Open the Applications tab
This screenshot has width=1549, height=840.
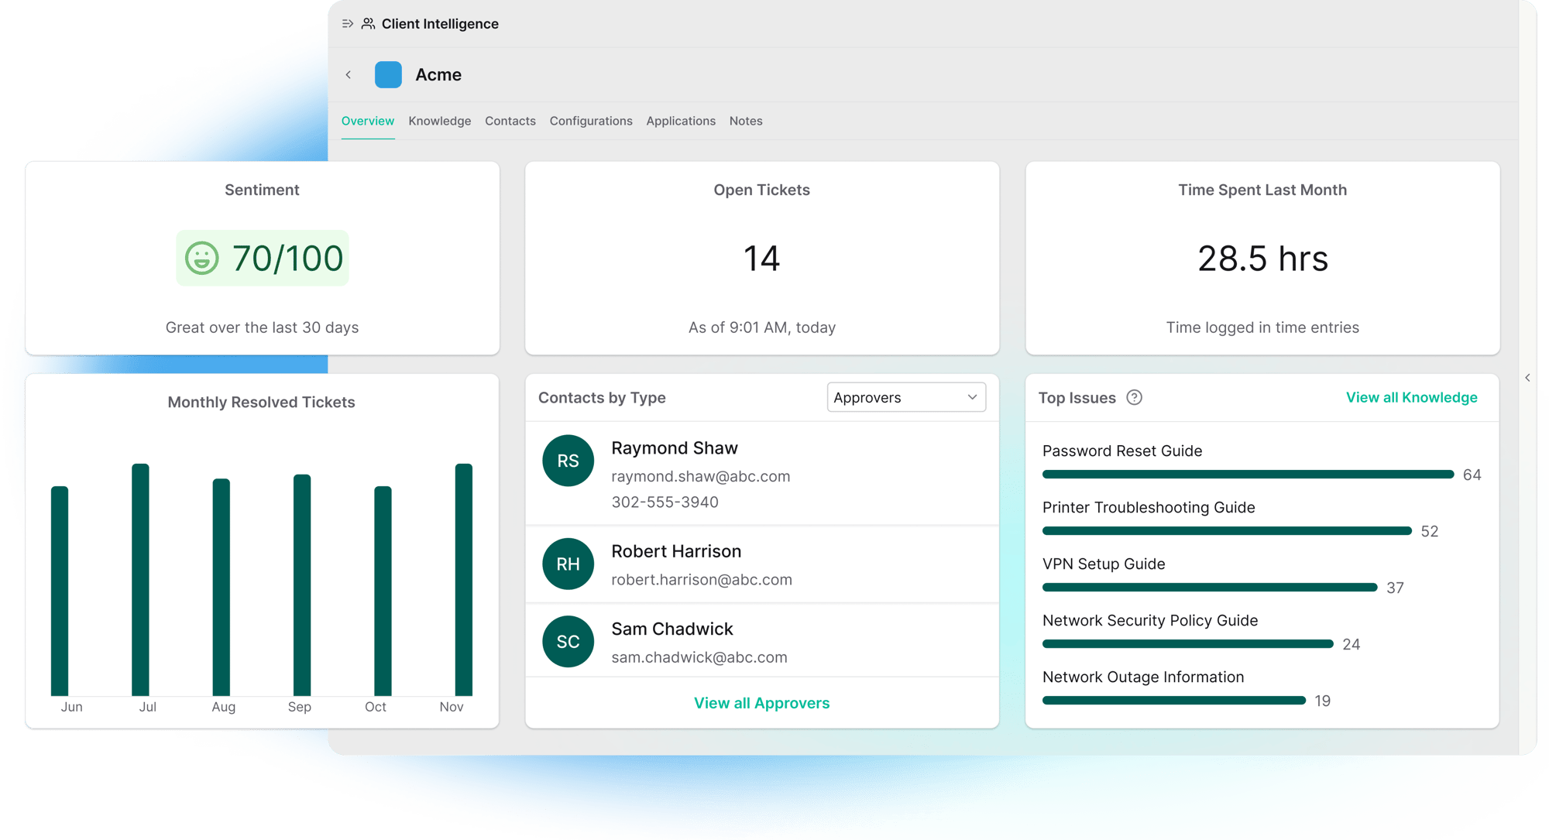coord(680,121)
